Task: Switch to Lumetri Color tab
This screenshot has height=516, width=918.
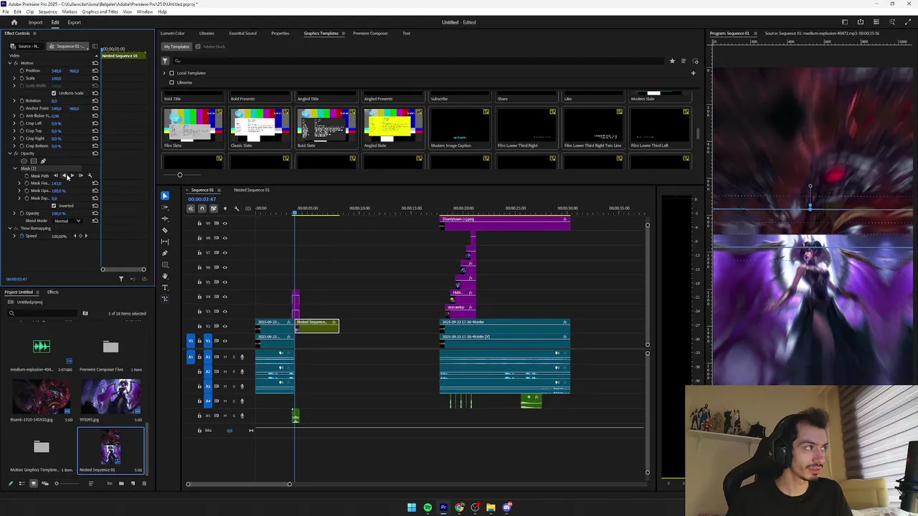Action: [172, 34]
